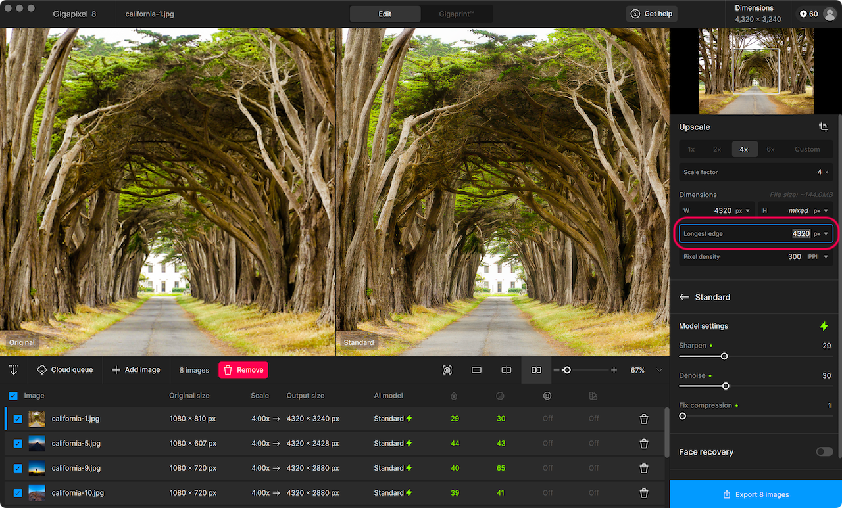Switch to the Gigaprint tab

pyautogui.click(x=457, y=14)
